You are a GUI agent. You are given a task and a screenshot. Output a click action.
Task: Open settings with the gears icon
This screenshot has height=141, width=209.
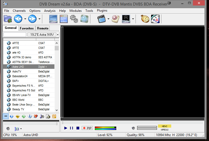pos(74,19)
